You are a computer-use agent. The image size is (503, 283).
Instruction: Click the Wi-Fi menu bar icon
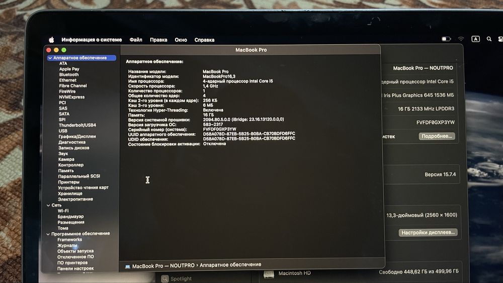tap(461, 39)
